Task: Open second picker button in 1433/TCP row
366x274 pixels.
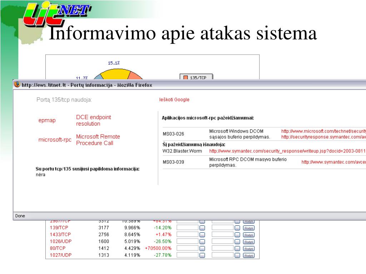Action: tap(237, 235)
